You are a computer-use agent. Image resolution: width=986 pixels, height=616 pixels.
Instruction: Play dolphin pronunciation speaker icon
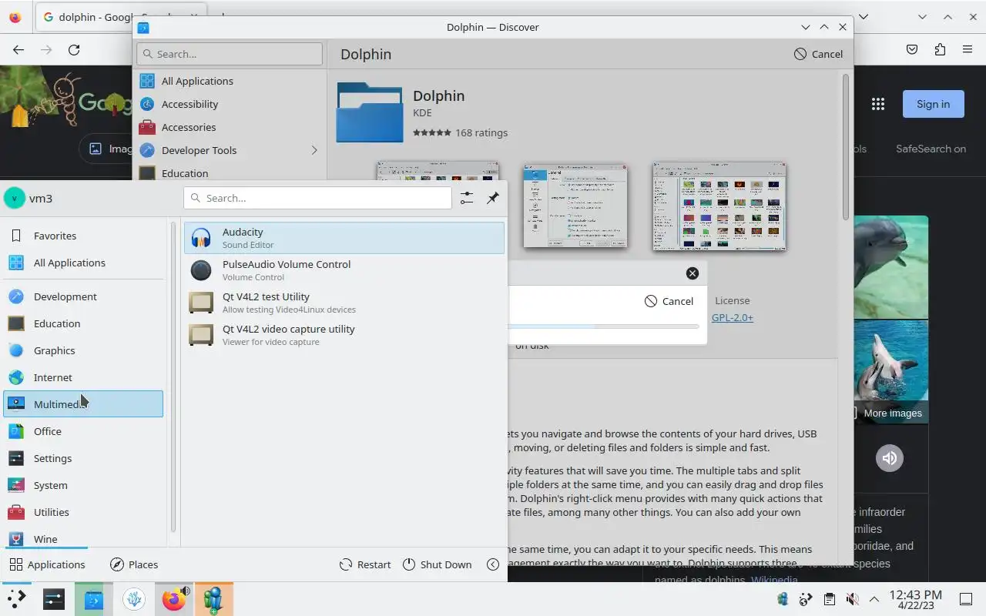point(890,458)
